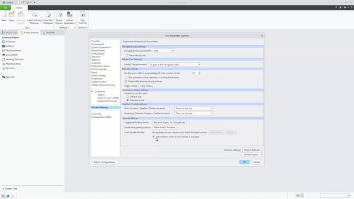354x199 pixels.
Task: Uncheck Expand the browser during startup
Action: (126, 81)
